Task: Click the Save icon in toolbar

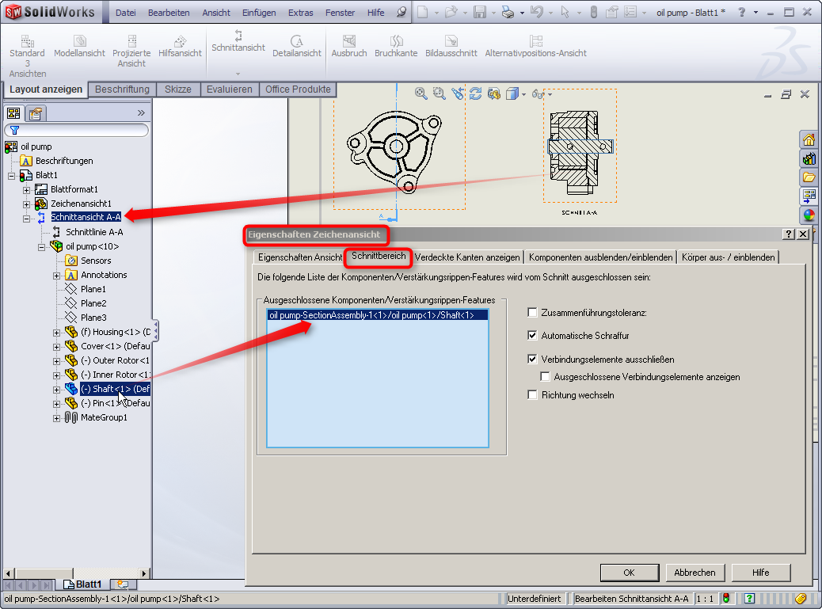Action: point(480,12)
